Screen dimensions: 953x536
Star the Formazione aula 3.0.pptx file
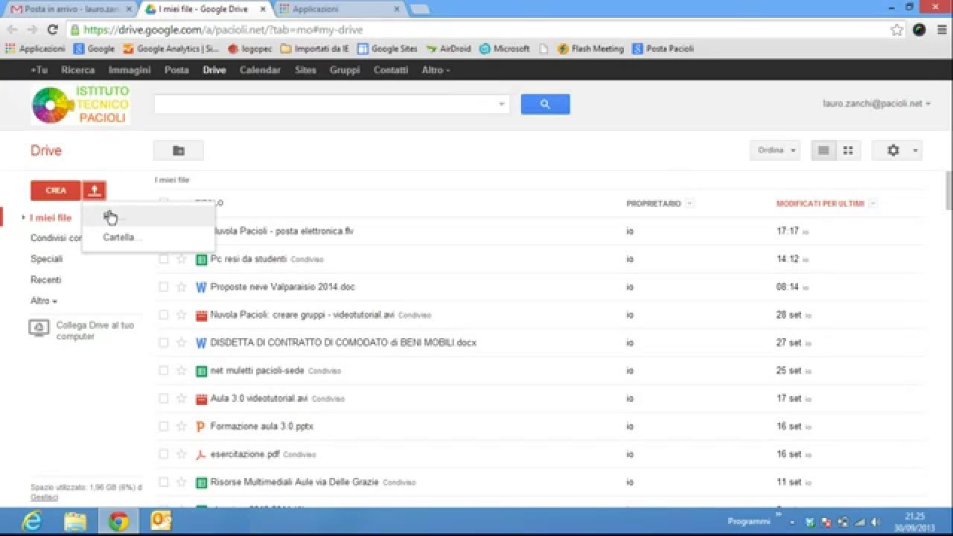click(181, 427)
